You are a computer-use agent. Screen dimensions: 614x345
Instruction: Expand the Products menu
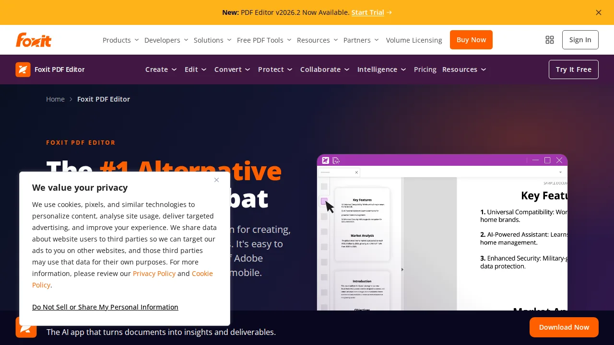click(x=121, y=40)
